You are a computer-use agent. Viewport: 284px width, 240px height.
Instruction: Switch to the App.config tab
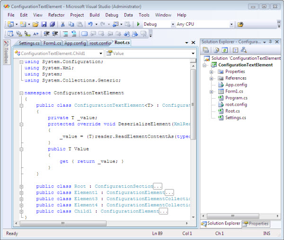pyautogui.click(x=75, y=43)
